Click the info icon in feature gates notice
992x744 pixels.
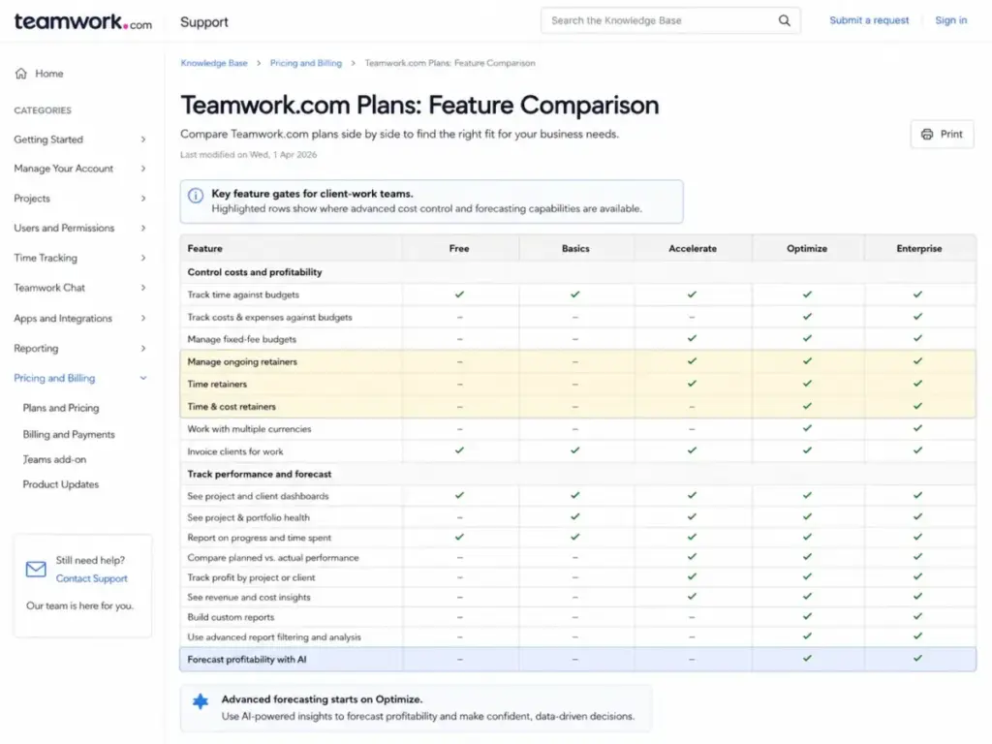(x=196, y=195)
